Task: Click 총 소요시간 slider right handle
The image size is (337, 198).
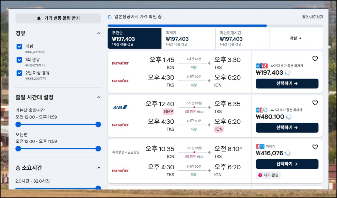Action: coord(98,188)
